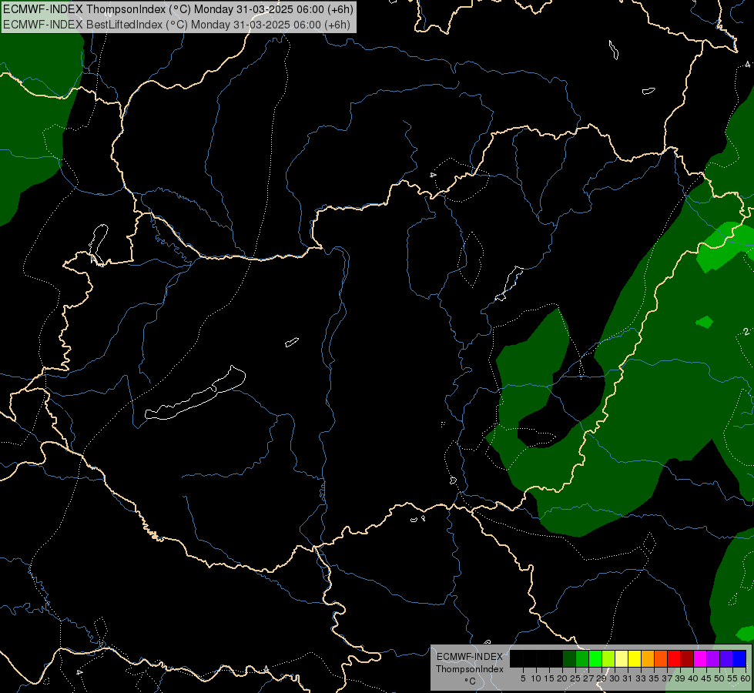Viewport: 754px width, 693px height.
Task: Select the medium green legend swatch (25-27)
Action: point(582,659)
